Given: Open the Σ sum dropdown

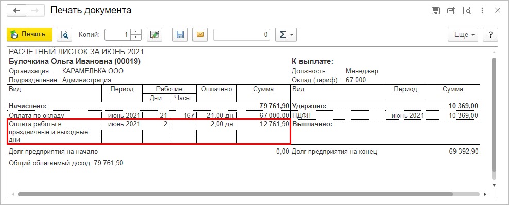Looking at the screenshot, I should [x=286, y=34].
